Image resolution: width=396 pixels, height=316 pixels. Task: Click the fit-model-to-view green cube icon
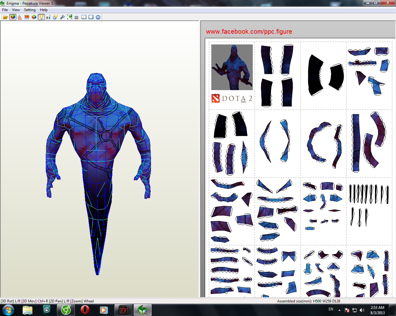[69, 17]
